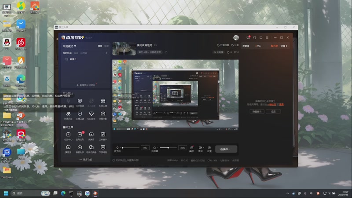Viewport: 352px width, 198px height.
Task: Open the first tool in the bottom tools row
Action: pyautogui.click(x=68, y=149)
